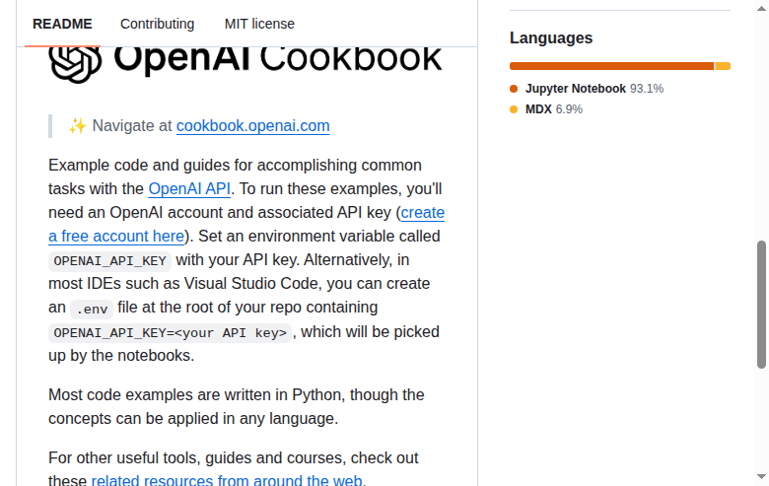Click the orange Jupyter Notebook segment of language bar
Viewport: 769px width, 486px height.
[x=611, y=66]
